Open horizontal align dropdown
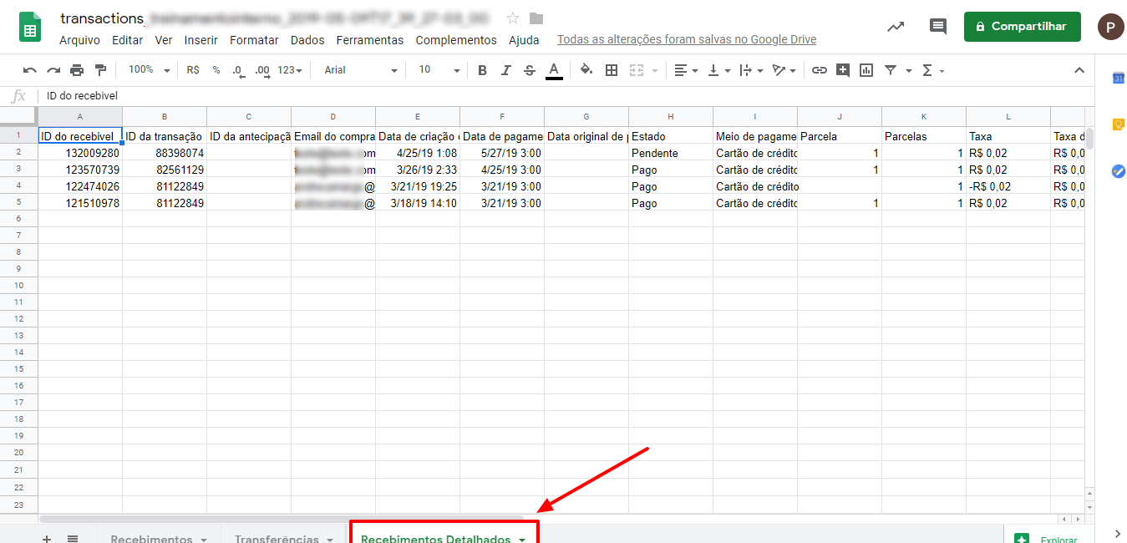 [x=686, y=70]
